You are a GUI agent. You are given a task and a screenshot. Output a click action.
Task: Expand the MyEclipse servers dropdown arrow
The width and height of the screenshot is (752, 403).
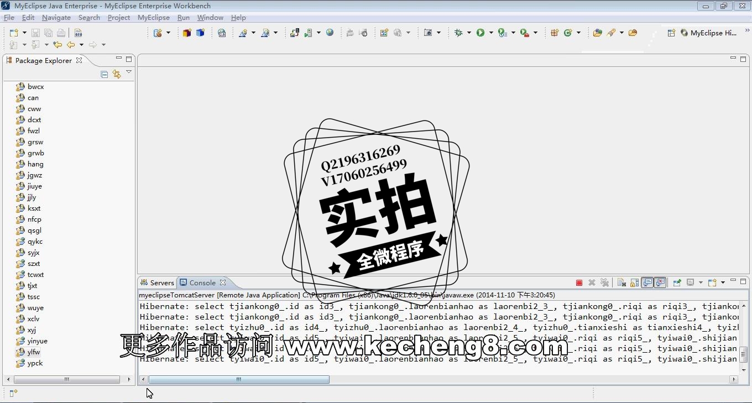pos(318,33)
